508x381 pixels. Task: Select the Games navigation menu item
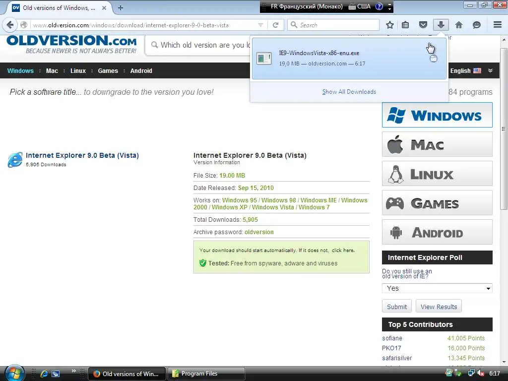[x=108, y=70]
